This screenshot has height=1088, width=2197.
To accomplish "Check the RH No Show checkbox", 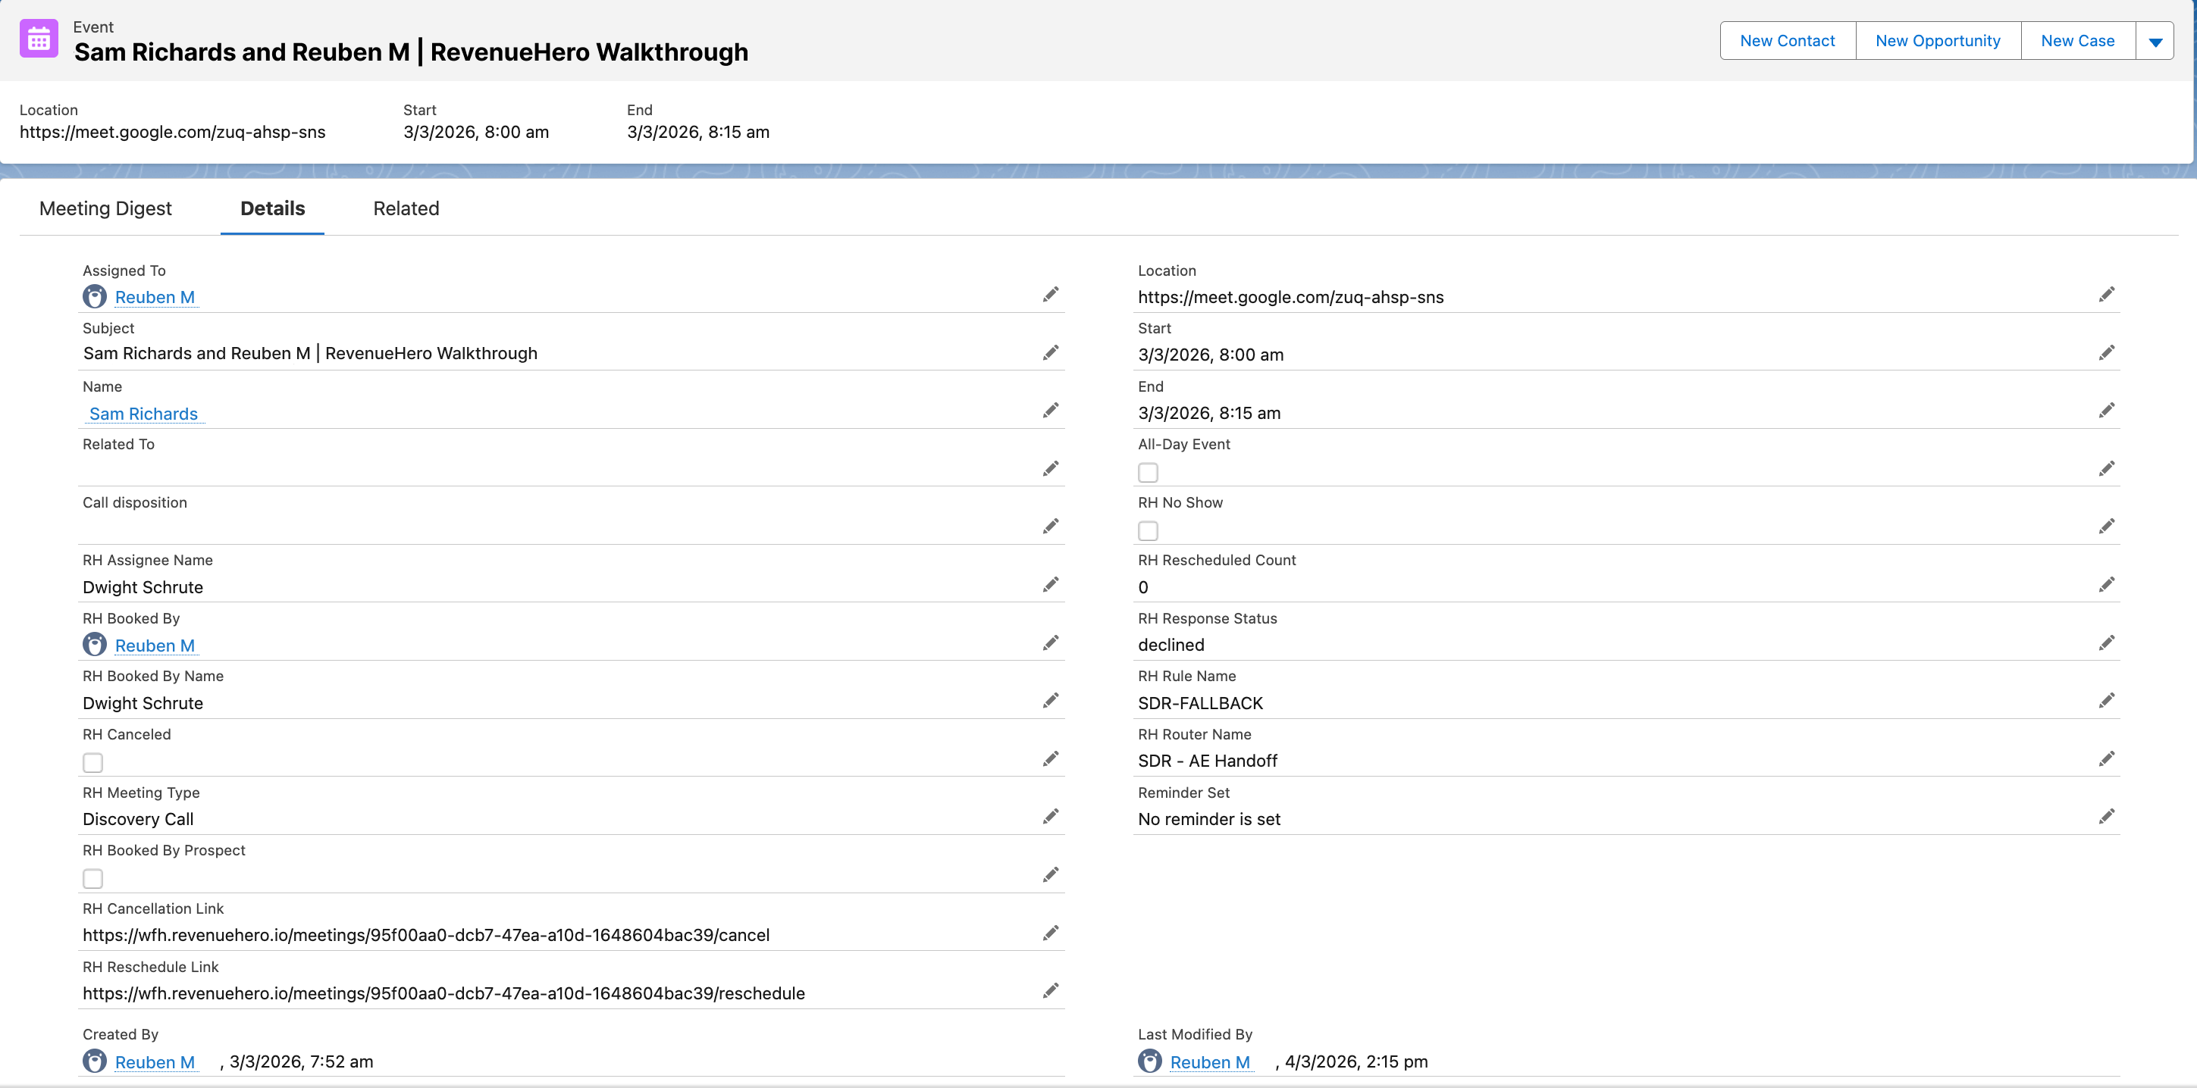I will click(x=1148, y=530).
